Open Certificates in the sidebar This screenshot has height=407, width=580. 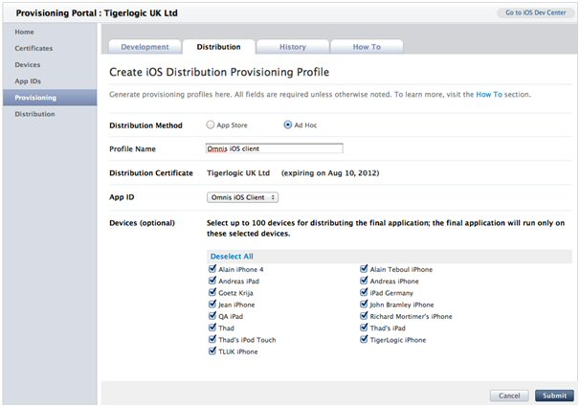click(x=33, y=48)
